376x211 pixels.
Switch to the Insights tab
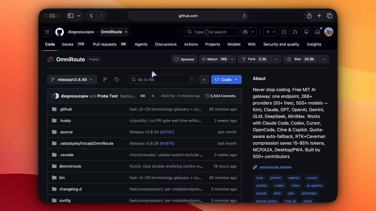coord(314,44)
